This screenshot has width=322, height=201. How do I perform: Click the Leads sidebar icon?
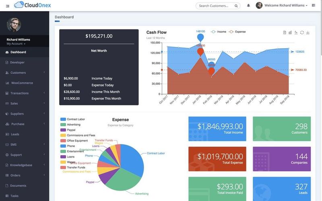click(7, 134)
